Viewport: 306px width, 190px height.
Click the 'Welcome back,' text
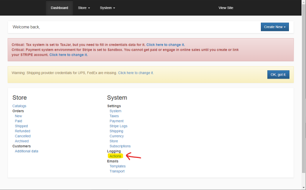pyautogui.click(x=26, y=27)
